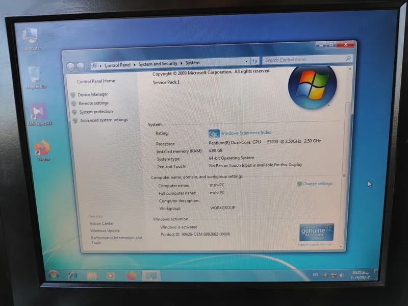Launch Firefox from the desktop shortcut
This screenshot has width=408, height=306.
(42, 148)
